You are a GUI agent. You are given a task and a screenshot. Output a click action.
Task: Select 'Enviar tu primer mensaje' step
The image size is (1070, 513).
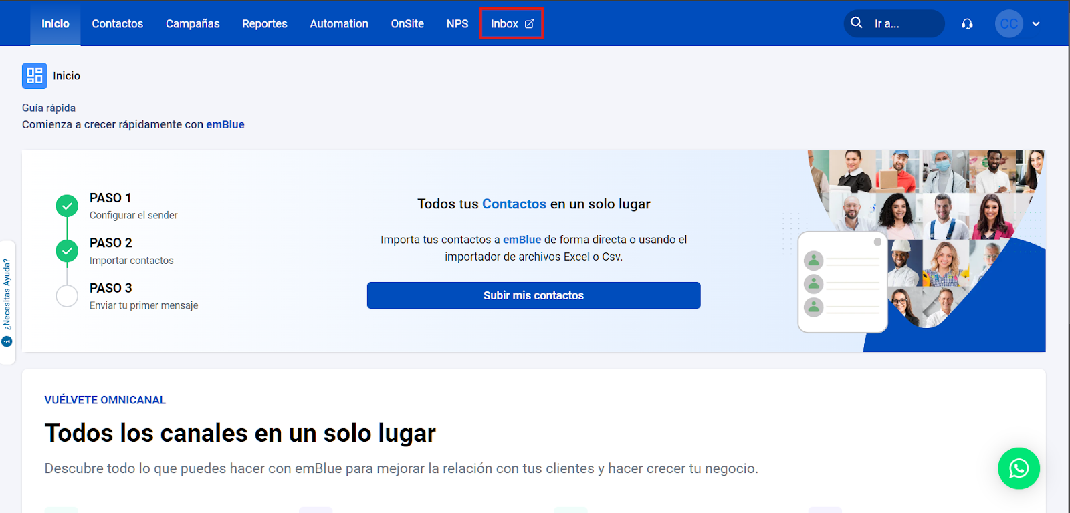144,305
